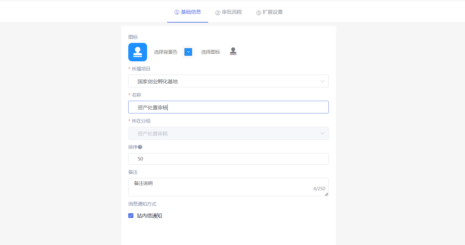Click the gray stamp icon beside 选择图标

233,51
